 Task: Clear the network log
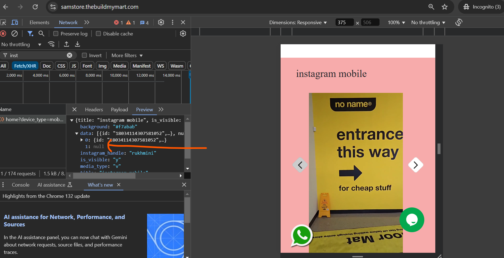15,34
